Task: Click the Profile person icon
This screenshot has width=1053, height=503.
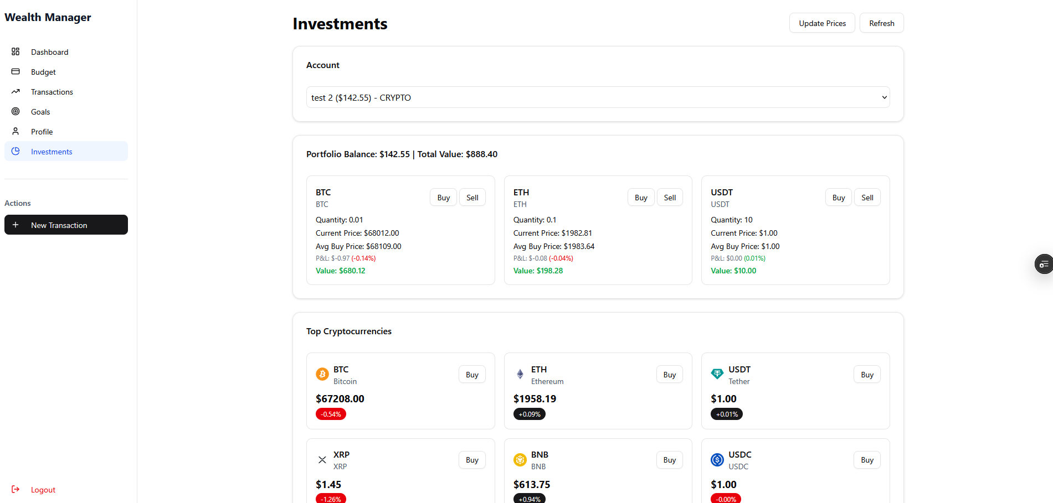Action: tap(16, 131)
